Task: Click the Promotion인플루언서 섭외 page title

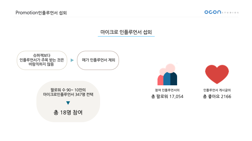Action: [41, 13]
